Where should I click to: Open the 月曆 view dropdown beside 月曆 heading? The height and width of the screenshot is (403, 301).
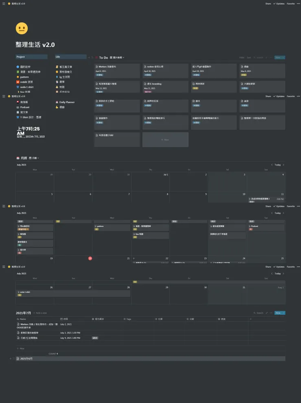(34, 158)
